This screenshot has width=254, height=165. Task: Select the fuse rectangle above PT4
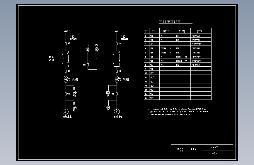(108, 88)
